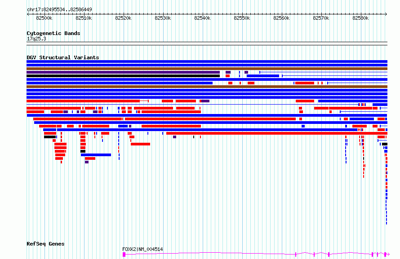Click the right arrow end of the ruler
The width and height of the screenshot is (400, 259).
coord(386,14)
